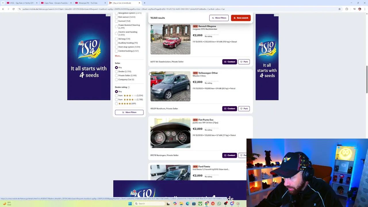Viewport: 368px width, 207px height.
Task: Tick the Ski bag checkbox
Action: (116, 39)
